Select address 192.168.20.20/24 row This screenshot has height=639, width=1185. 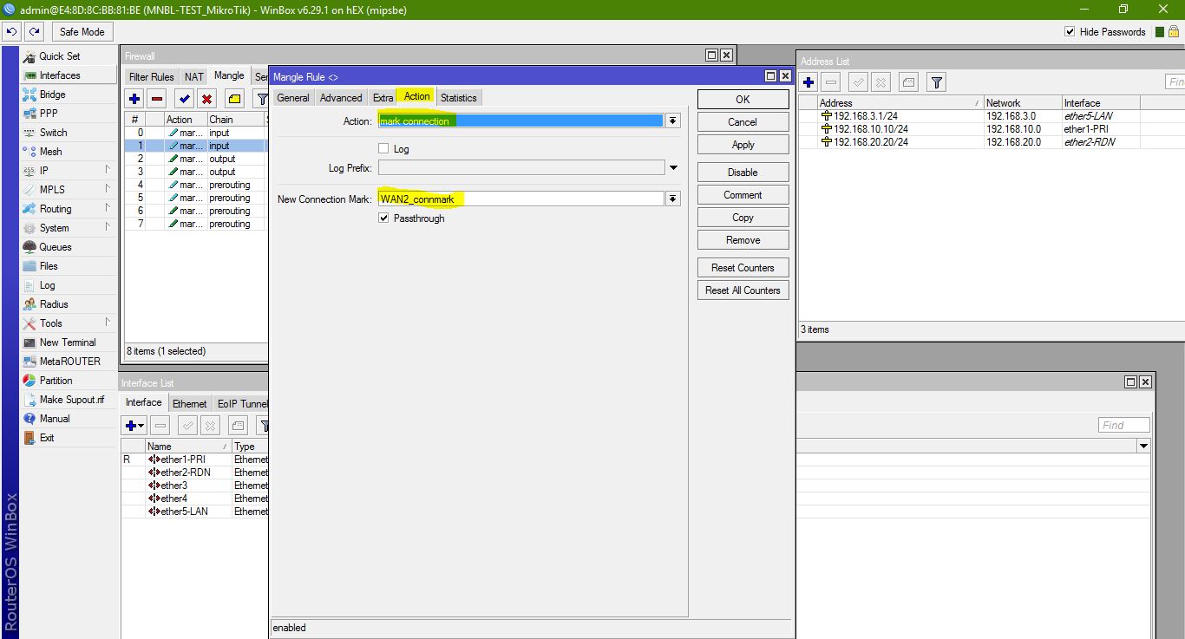[x=992, y=142]
